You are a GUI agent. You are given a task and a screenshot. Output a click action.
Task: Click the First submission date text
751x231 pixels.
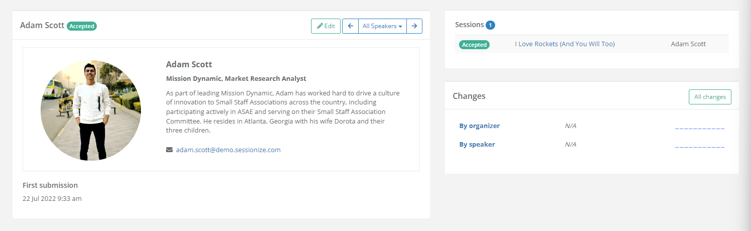tap(52, 199)
